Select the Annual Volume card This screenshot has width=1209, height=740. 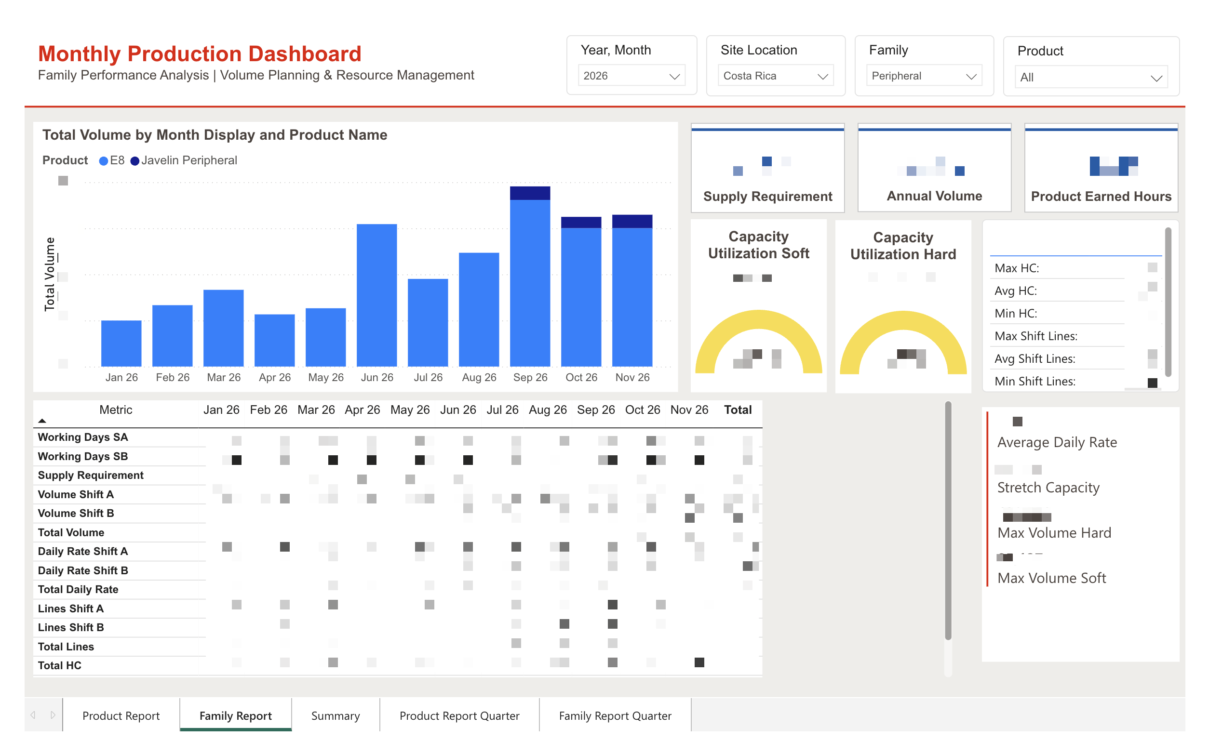click(x=934, y=168)
